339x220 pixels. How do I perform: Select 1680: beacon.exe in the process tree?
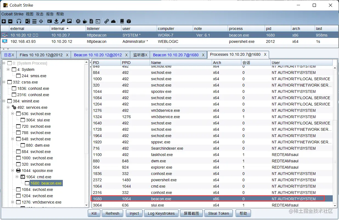[46, 183]
